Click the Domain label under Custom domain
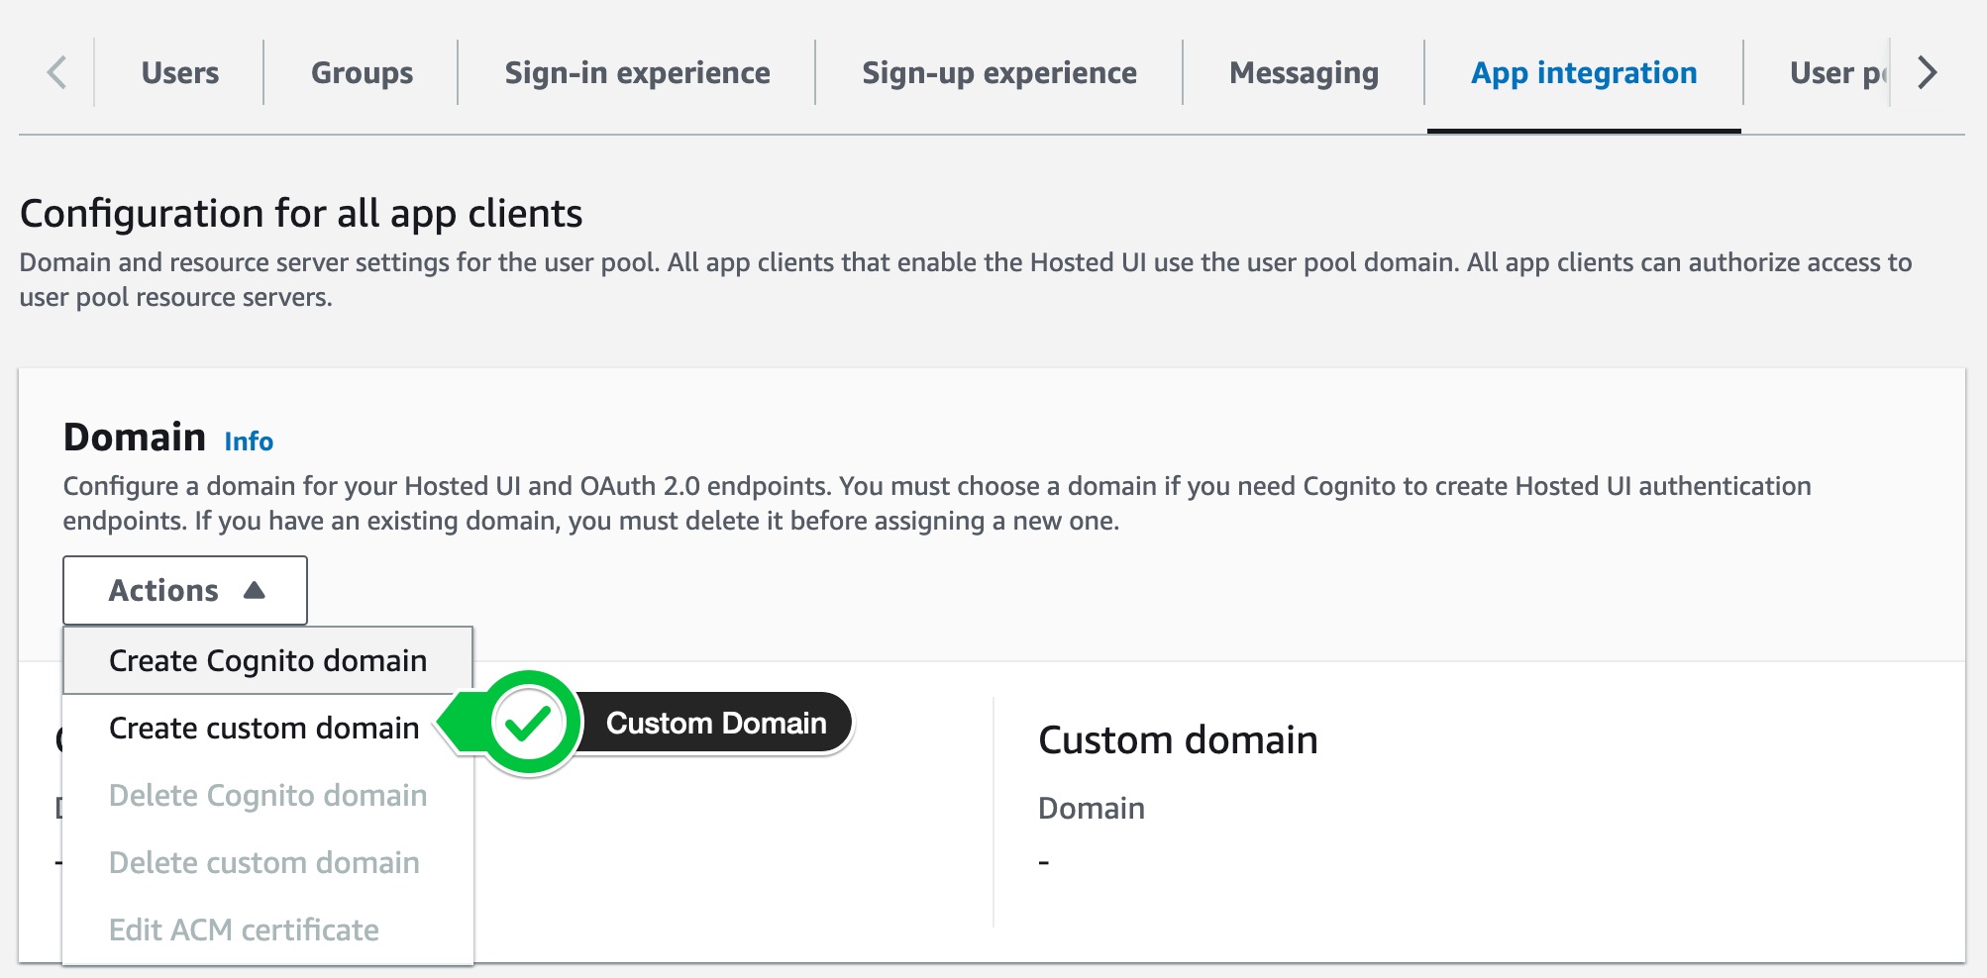This screenshot has width=1987, height=978. (x=1091, y=808)
